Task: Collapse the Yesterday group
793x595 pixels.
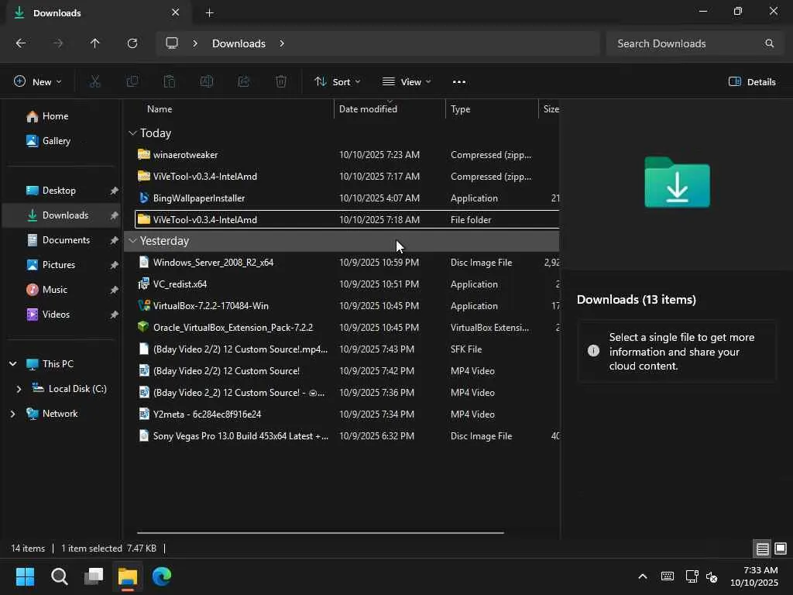Action: tap(132, 241)
